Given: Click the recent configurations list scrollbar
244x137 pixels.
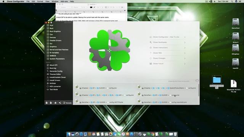Looking at the screenshot, I should click(x=199, y=90).
